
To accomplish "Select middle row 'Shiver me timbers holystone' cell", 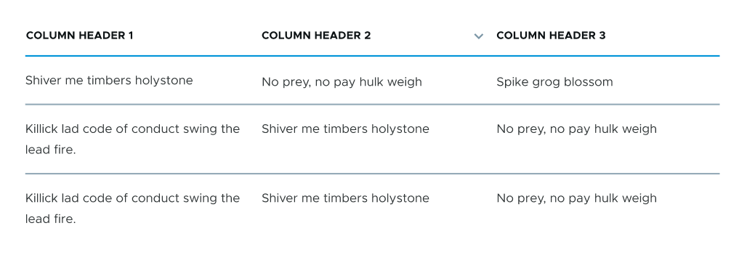I will [345, 129].
